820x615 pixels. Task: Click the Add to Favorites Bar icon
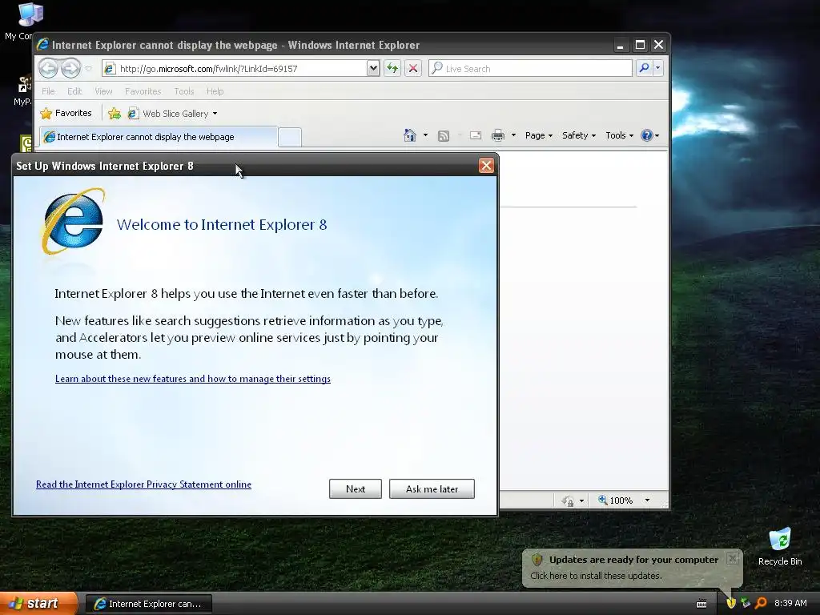click(x=115, y=113)
